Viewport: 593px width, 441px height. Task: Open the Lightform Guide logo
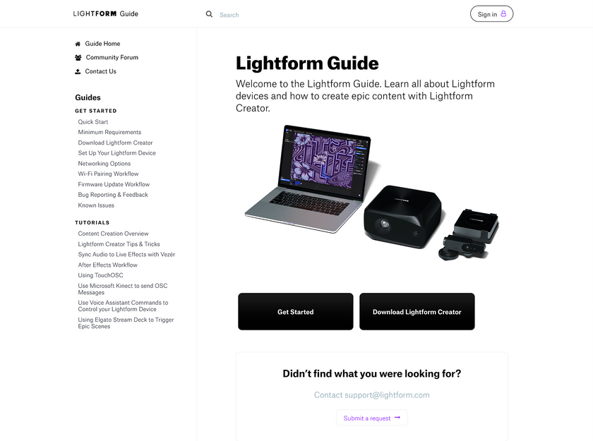105,13
